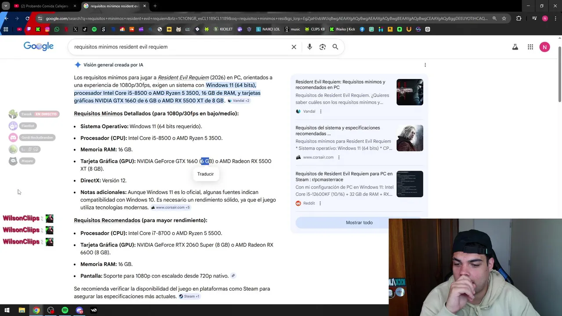Click the Vandal article thumbnail
The width and height of the screenshot is (562, 316).
click(x=410, y=92)
